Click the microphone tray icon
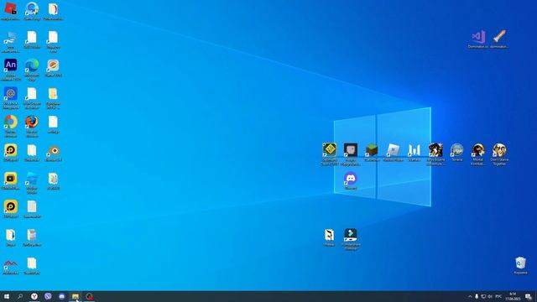Image resolution: width=537 pixels, height=302 pixels. pos(477,296)
